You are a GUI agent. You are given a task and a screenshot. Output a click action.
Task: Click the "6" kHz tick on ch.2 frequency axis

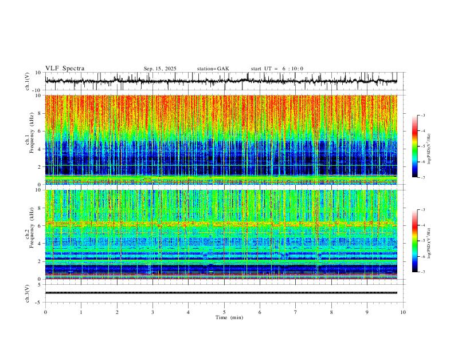[40, 226]
